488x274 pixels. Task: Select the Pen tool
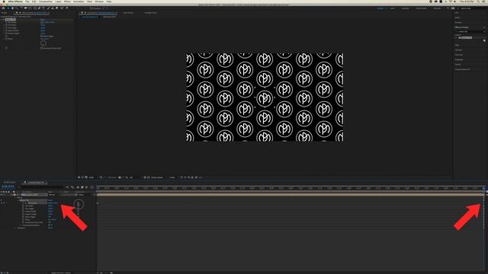[39, 8]
